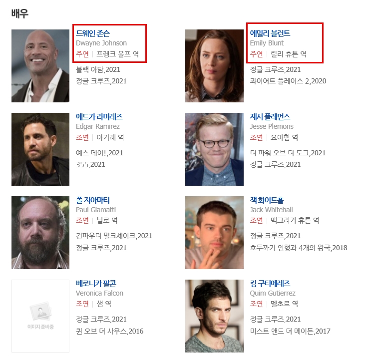Open the 폴 지아마티 name link

tap(93, 200)
